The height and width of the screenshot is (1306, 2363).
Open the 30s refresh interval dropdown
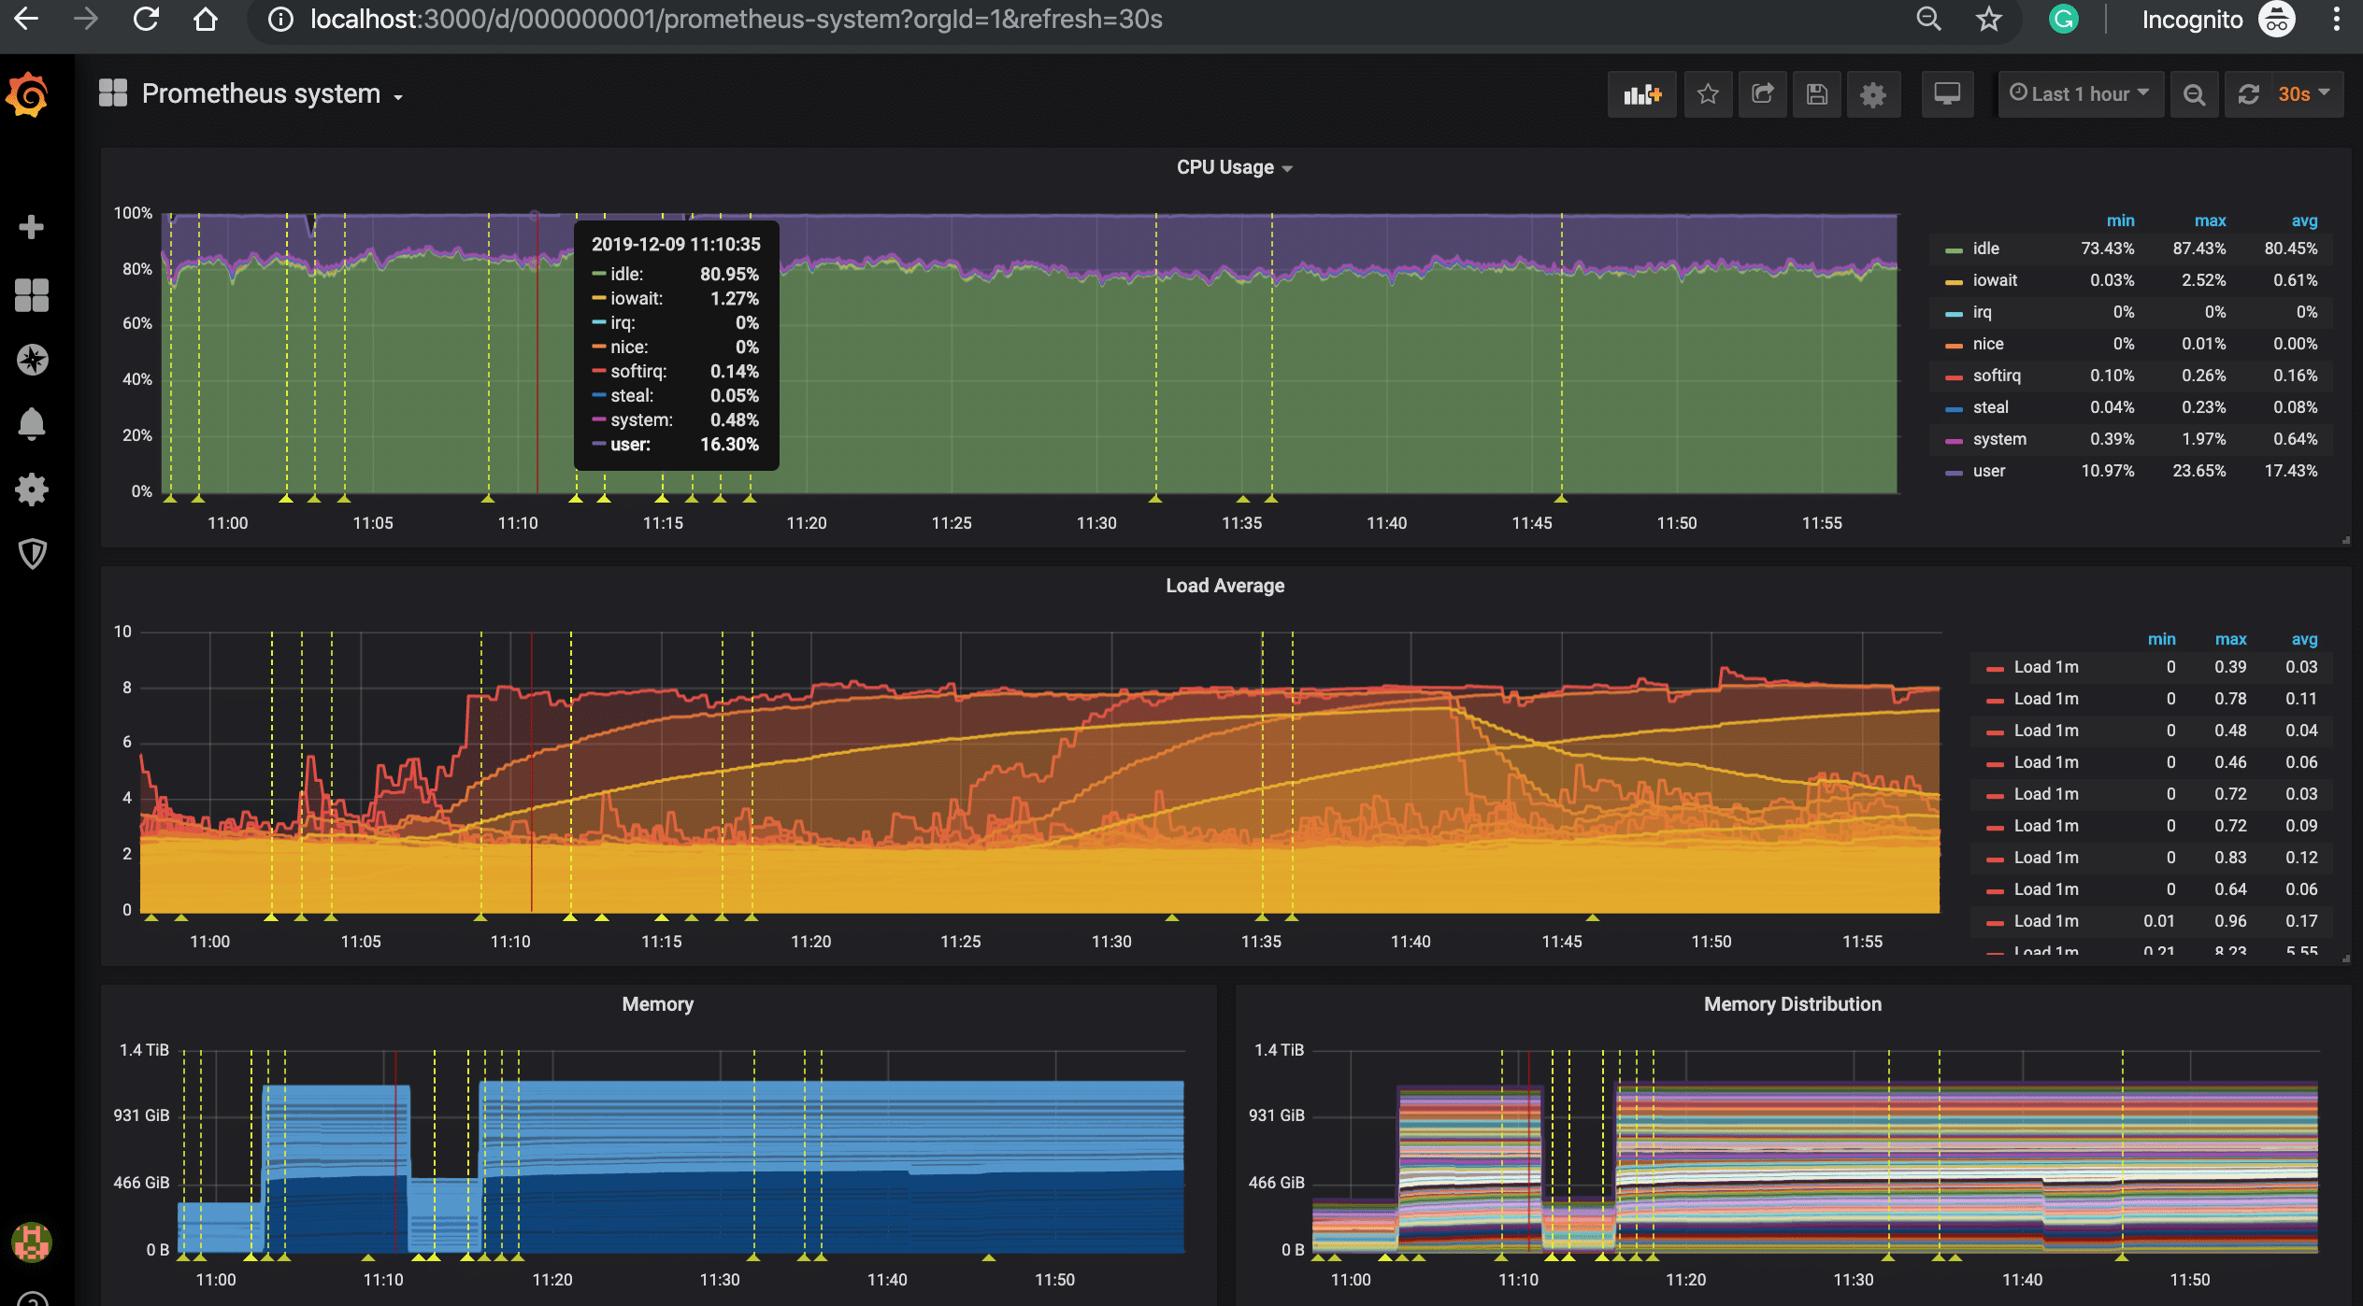click(2299, 93)
